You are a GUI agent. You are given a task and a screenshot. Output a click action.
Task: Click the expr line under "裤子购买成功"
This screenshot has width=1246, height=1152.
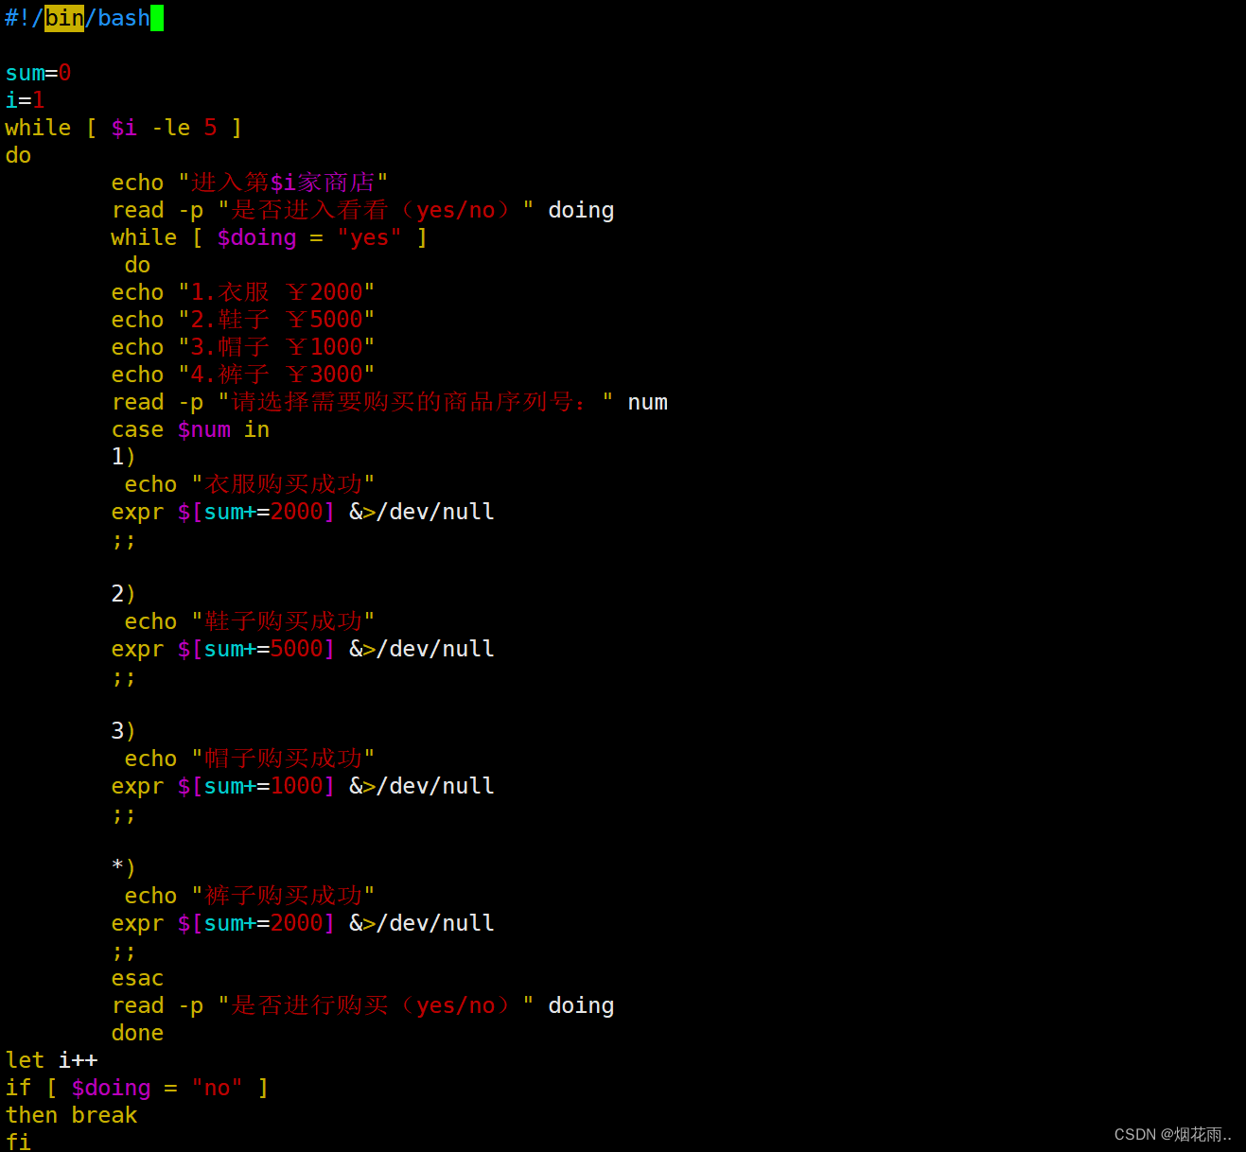click(303, 923)
